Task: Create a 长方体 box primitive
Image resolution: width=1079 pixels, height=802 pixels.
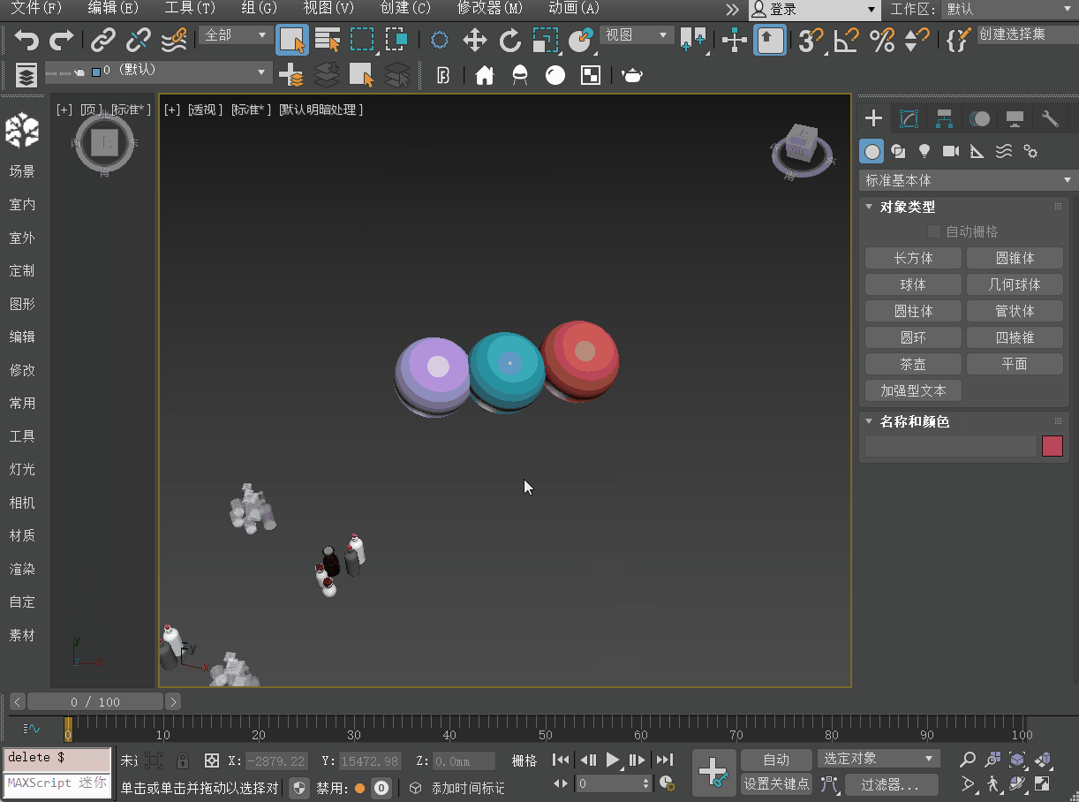Action: [913, 258]
